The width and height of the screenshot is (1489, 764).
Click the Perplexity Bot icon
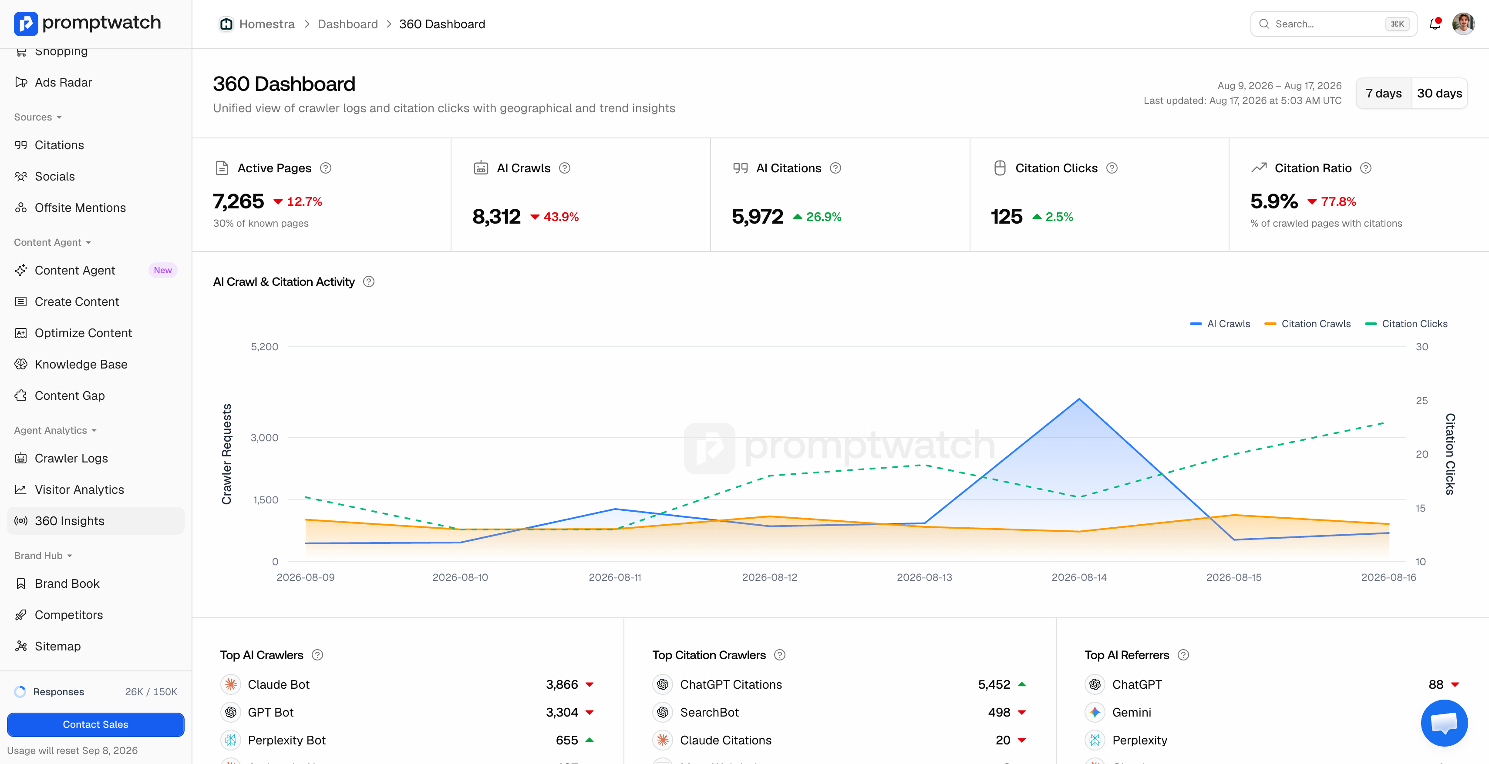(231, 740)
